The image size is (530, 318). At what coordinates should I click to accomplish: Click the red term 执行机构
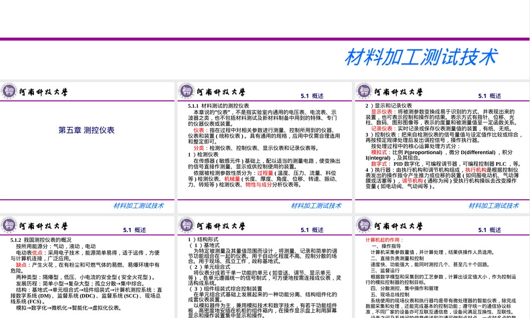pos(475,170)
